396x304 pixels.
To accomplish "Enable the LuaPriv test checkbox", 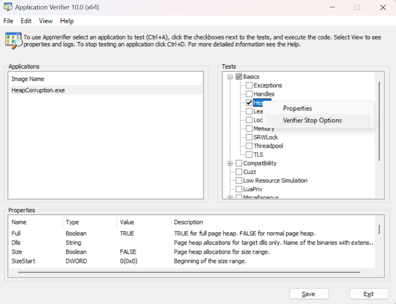I will coord(239,189).
